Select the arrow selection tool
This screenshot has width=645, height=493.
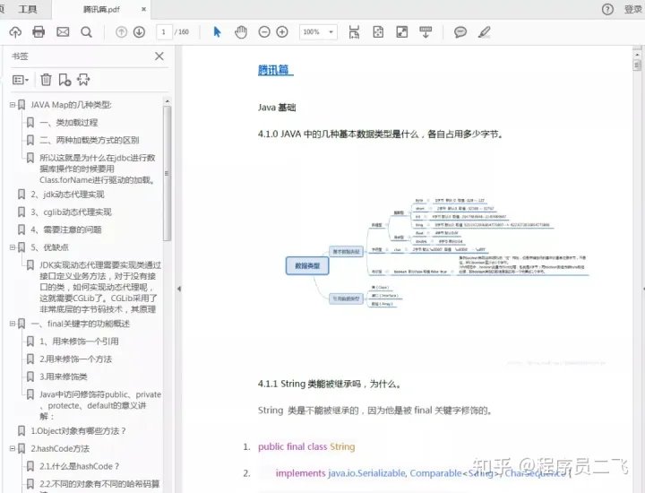217,32
